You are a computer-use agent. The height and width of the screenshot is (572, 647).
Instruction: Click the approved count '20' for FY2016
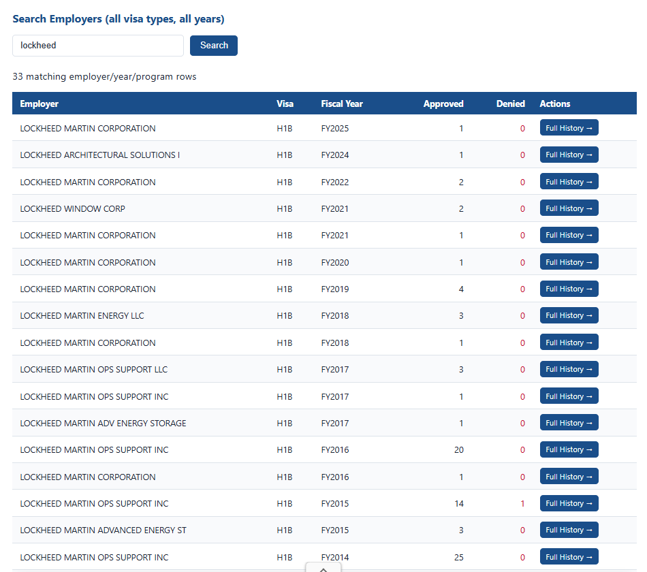[459, 450]
